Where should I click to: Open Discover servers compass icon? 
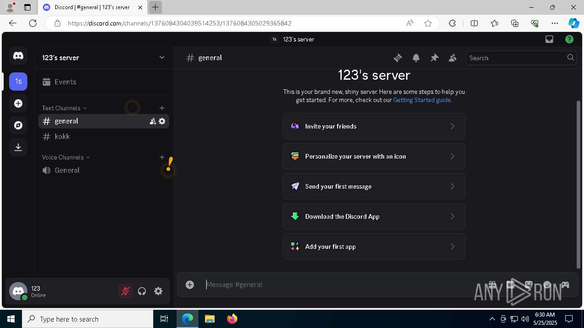click(x=18, y=125)
